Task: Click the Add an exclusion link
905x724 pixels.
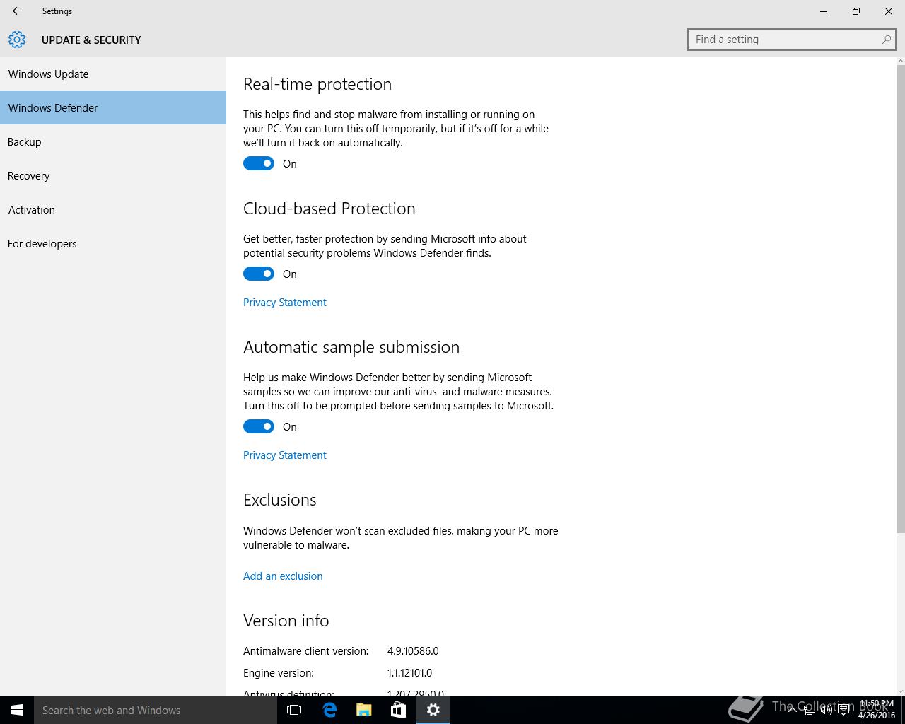Action: click(x=283, y=576)
